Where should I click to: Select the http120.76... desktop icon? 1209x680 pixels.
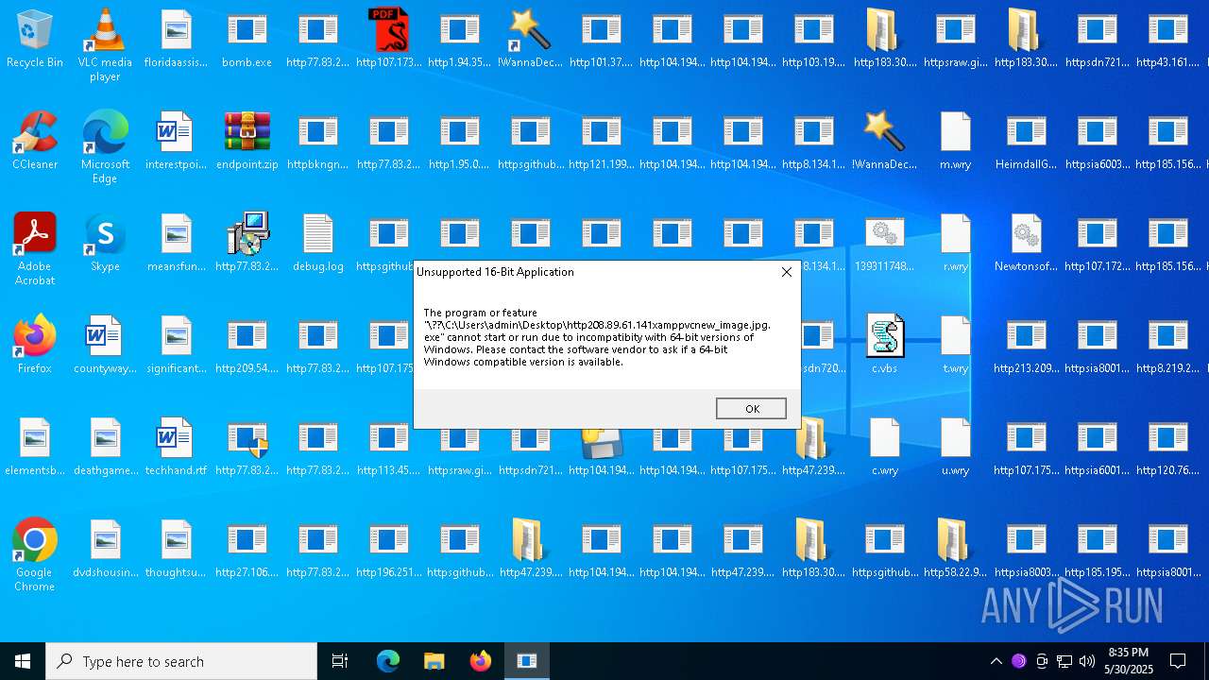pos(1167,447)
